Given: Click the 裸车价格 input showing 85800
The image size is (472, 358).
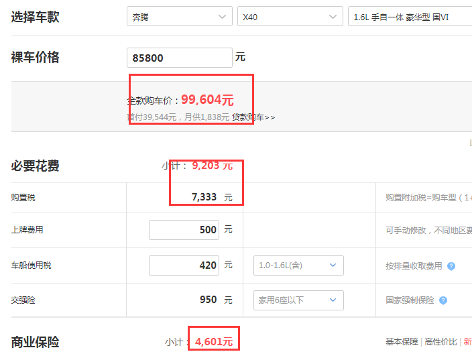Looking at the screenshot, I should (180, 58).
